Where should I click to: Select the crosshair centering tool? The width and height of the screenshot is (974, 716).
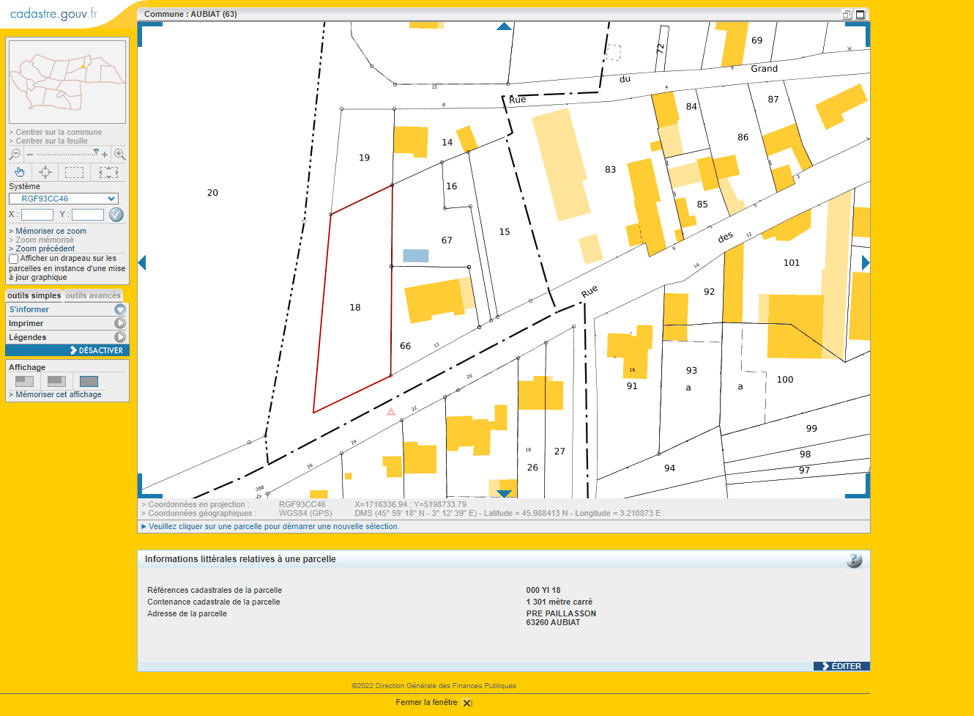point(45,172)
